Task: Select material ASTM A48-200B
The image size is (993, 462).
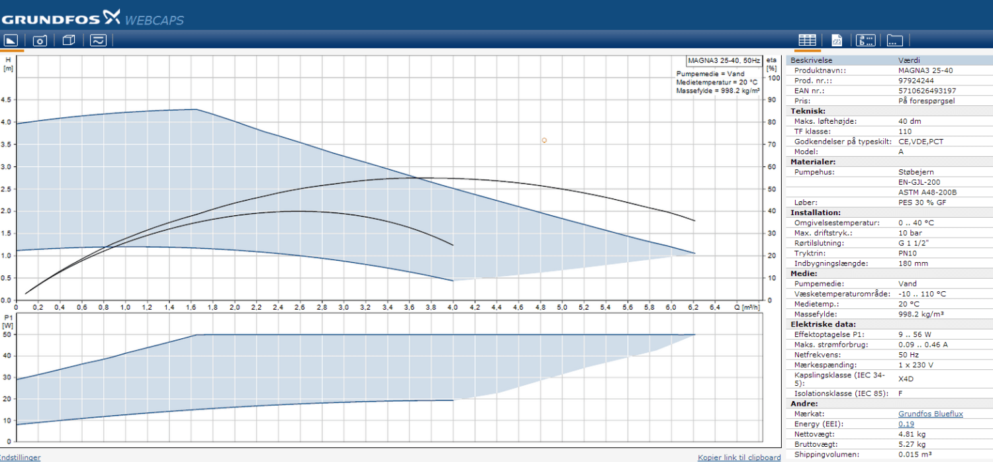Action: [927, 192]
